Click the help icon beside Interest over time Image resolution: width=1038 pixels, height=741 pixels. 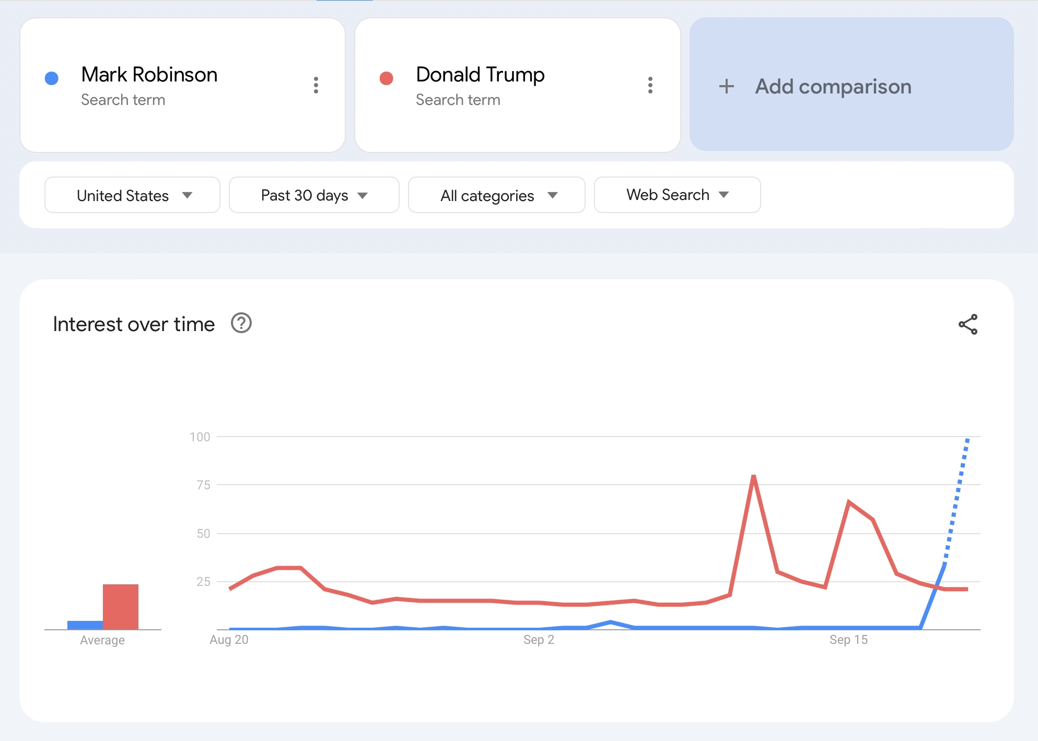(x=241, y=323)
